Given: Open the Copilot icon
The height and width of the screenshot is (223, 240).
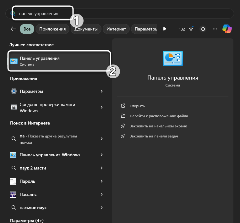Looking at the screenshot, I should pos(227,29).
